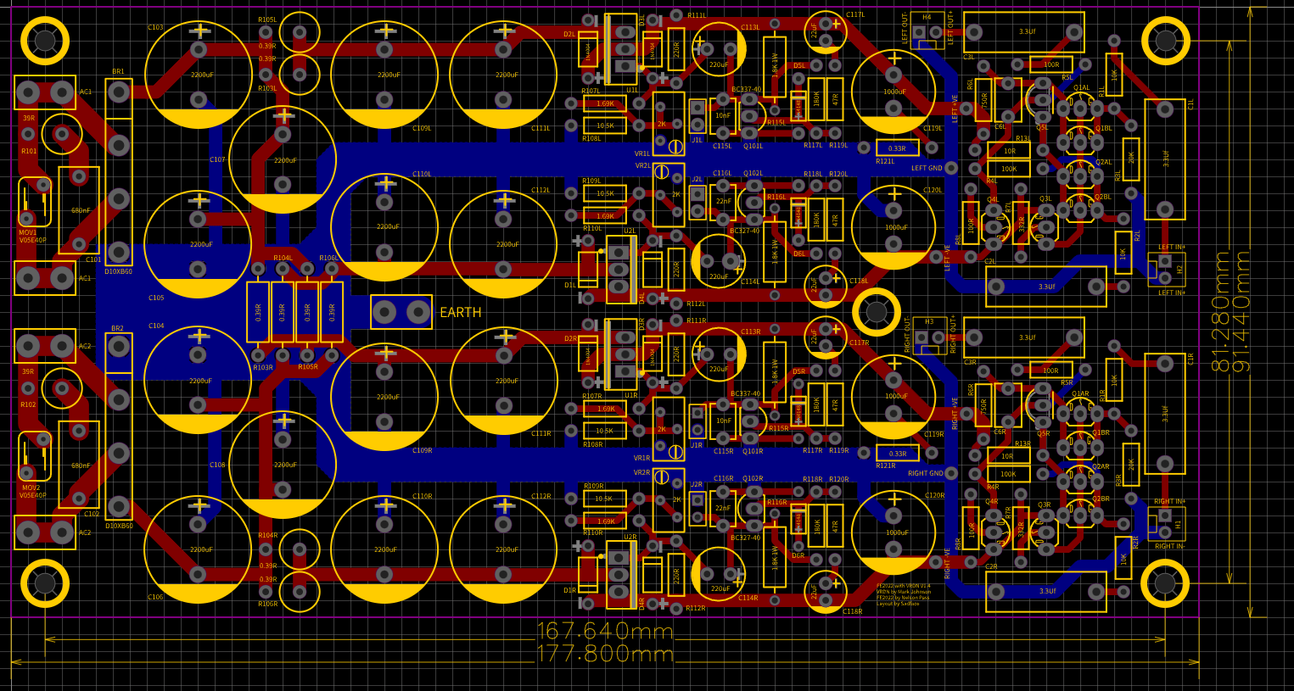Select capacitor C2R 3.3uf
The height and width of the screenshot is (691, 1294).
[x=1046, y=592]
